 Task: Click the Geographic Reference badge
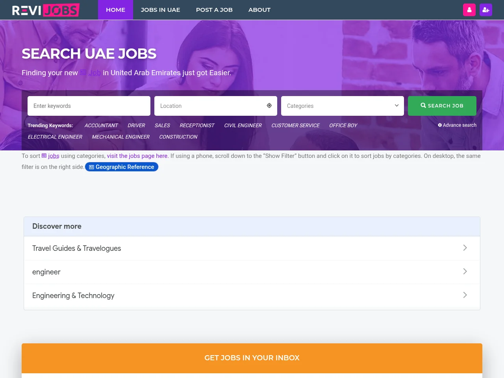(122, 167)
